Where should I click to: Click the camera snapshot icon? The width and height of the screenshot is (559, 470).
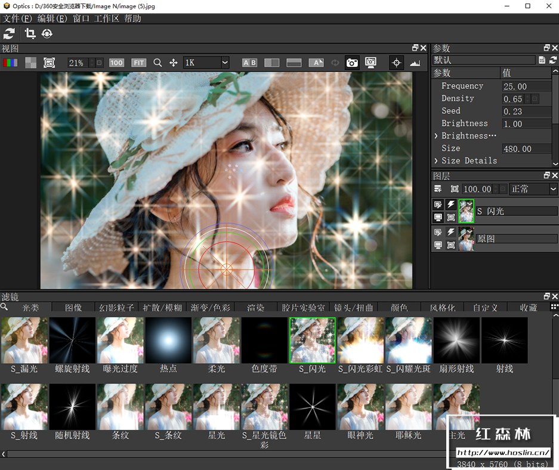(352, 63)
